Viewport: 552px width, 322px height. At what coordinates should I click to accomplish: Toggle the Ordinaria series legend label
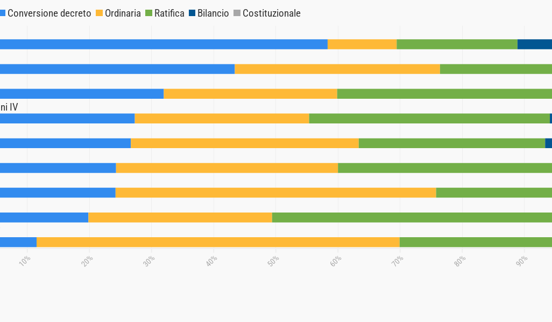point(123,13)
